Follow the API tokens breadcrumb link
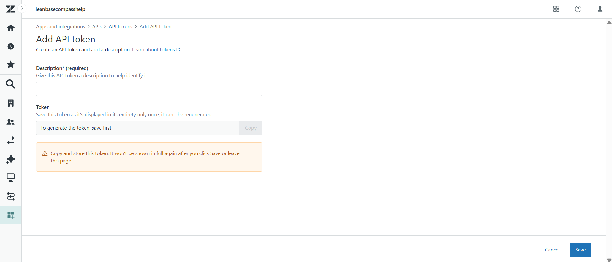Viewport: 612px width, 262px height. 121,27
